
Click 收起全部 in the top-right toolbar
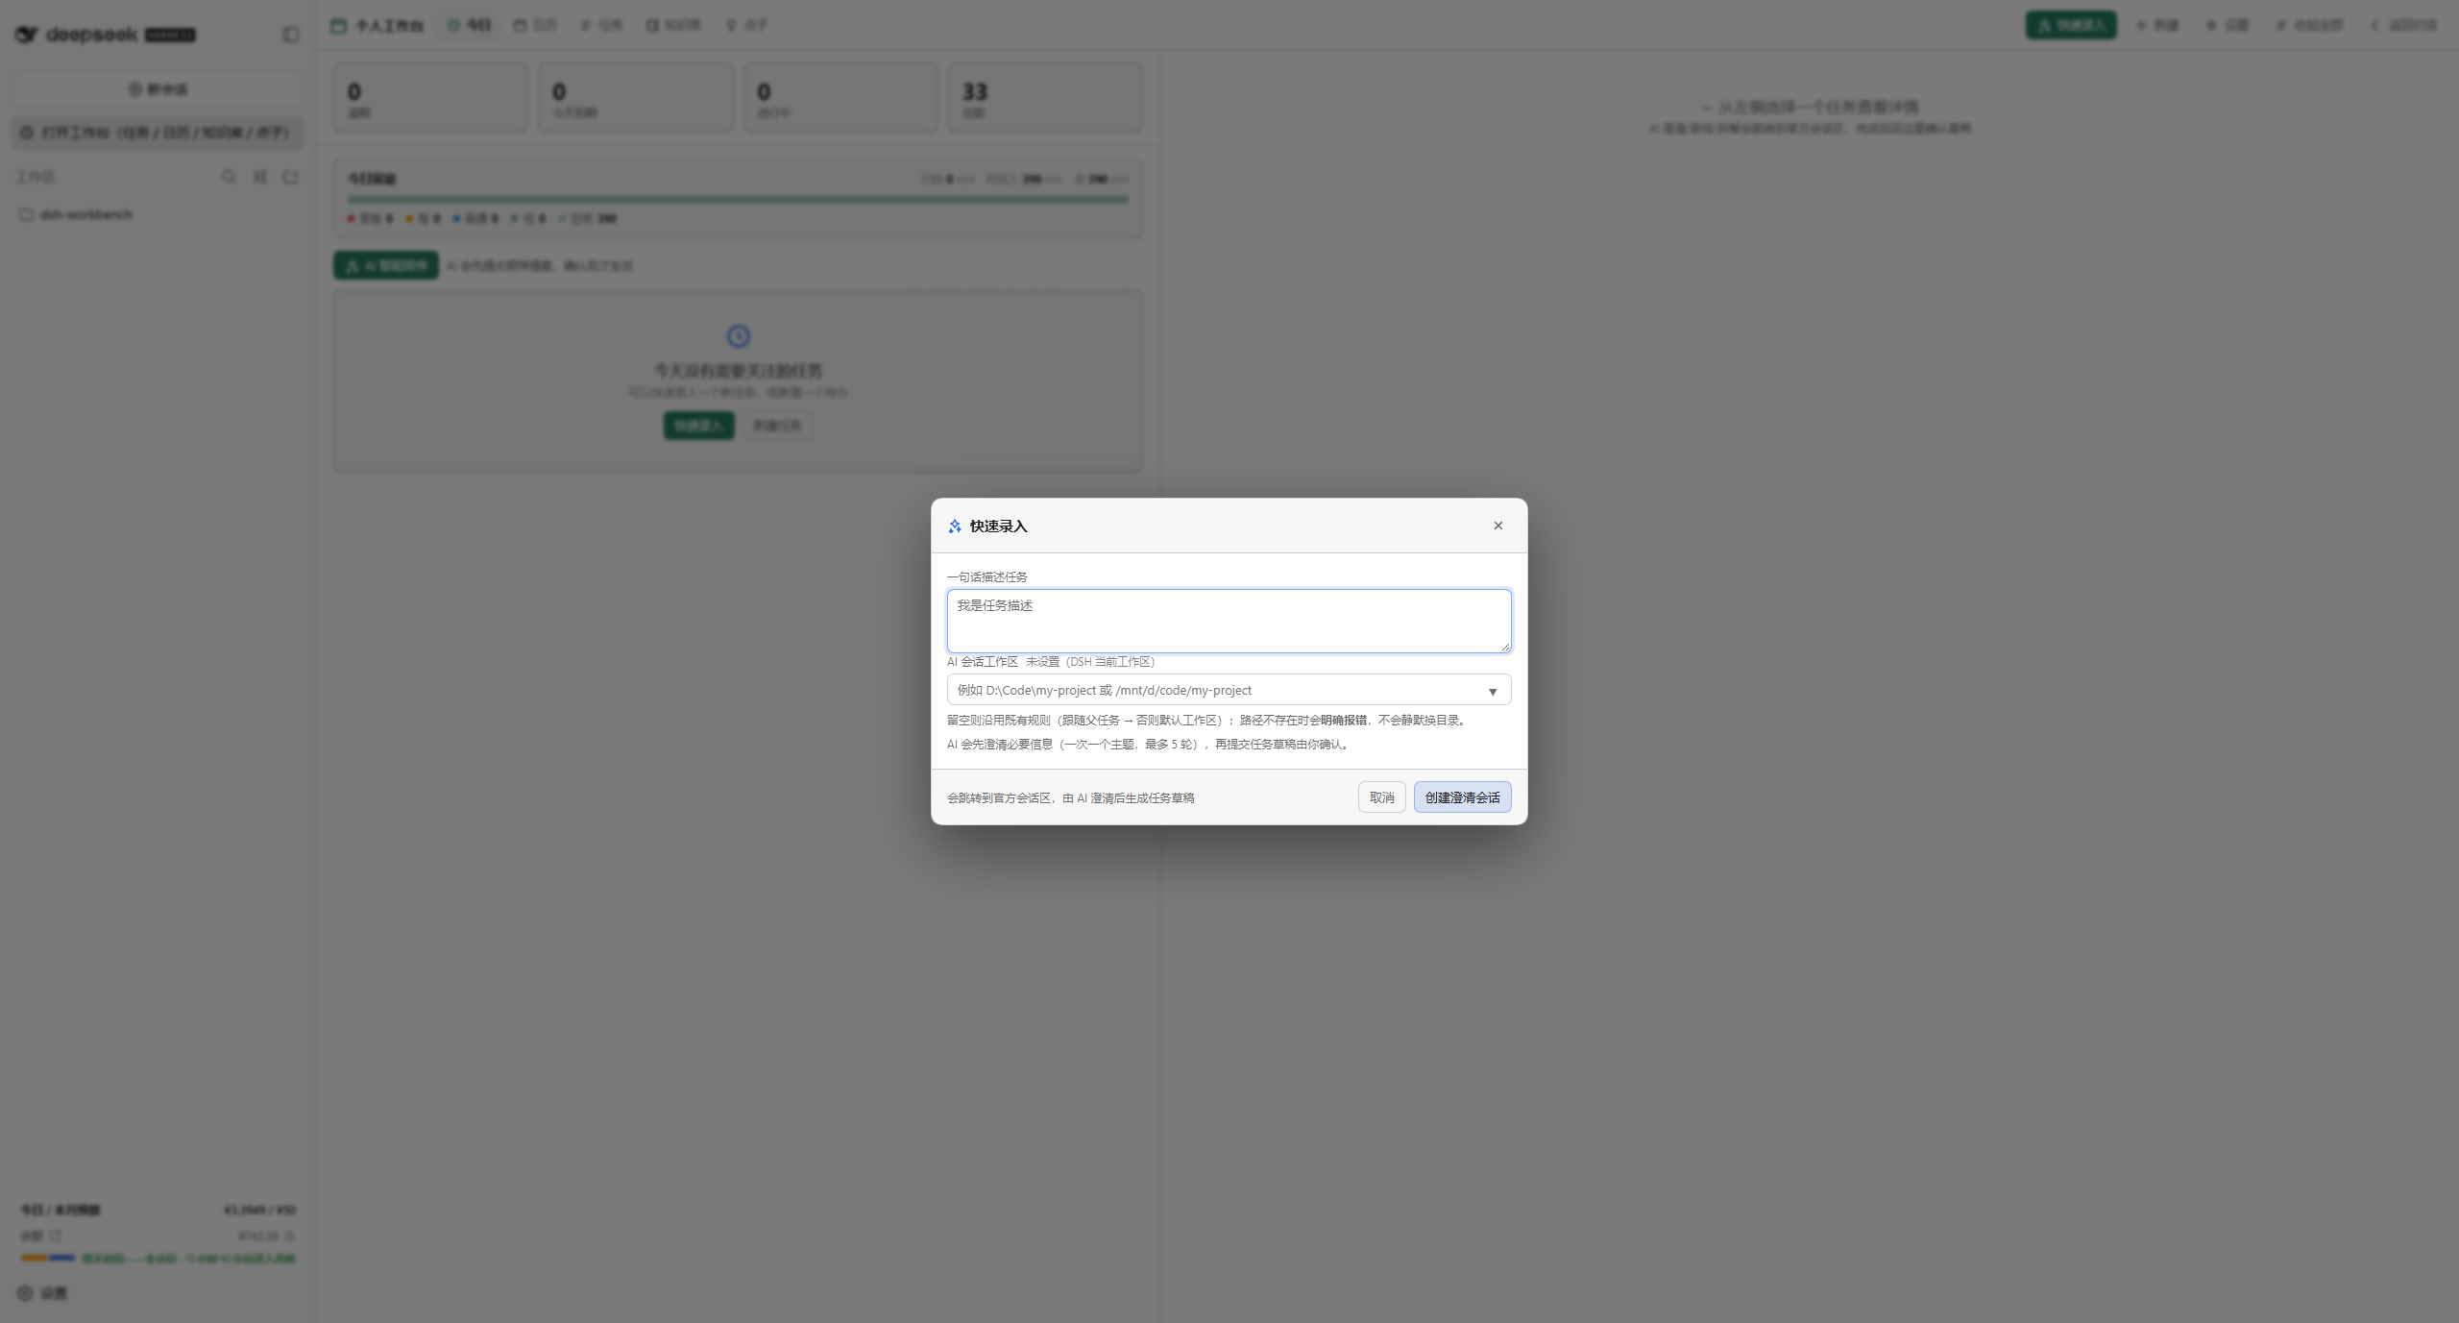point(2309,25)
